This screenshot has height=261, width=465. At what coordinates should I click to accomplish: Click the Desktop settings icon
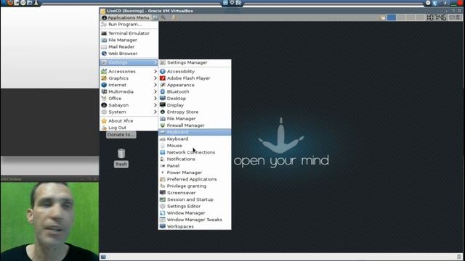163,99
